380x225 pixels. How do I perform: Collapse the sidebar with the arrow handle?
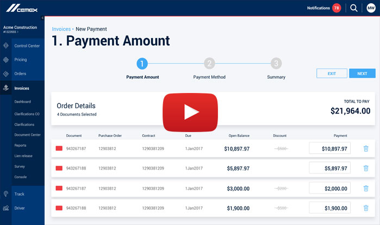click(42, 18)
